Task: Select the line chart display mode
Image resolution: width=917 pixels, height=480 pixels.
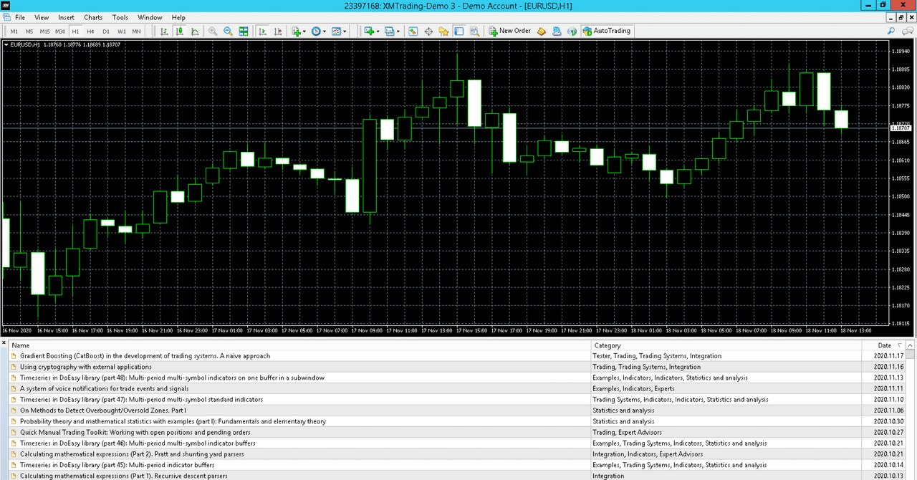Action: coord(195,31)
